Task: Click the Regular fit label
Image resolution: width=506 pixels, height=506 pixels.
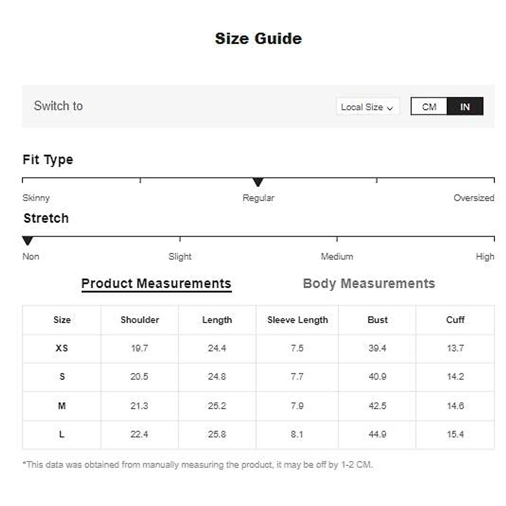Action: (x=258, y=198)
